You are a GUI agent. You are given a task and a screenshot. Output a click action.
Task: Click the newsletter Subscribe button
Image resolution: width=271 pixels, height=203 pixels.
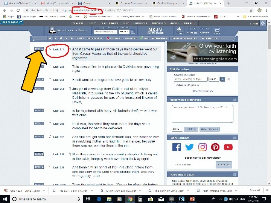coord(224,165)
